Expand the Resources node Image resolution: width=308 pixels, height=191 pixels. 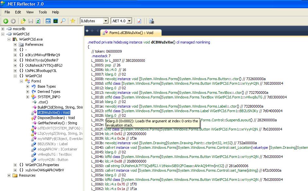[x=9, y=175]
